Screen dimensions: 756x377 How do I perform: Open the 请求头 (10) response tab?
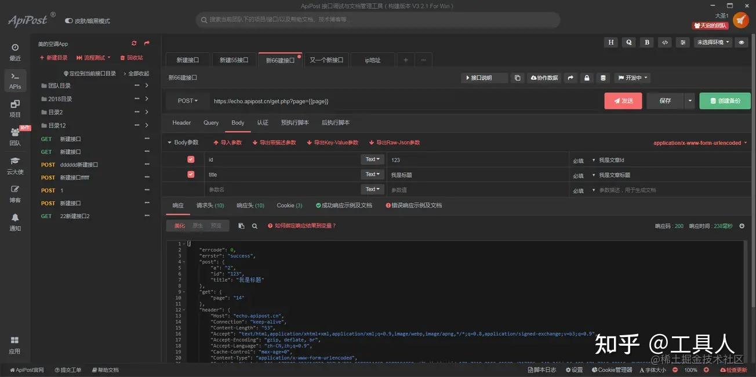pyautogui.click(x=210, y=205)
